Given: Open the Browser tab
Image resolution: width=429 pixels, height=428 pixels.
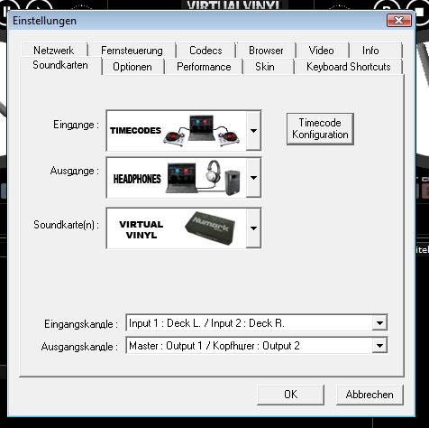Looking at the screenshot, I should click(x=266, y=51).
